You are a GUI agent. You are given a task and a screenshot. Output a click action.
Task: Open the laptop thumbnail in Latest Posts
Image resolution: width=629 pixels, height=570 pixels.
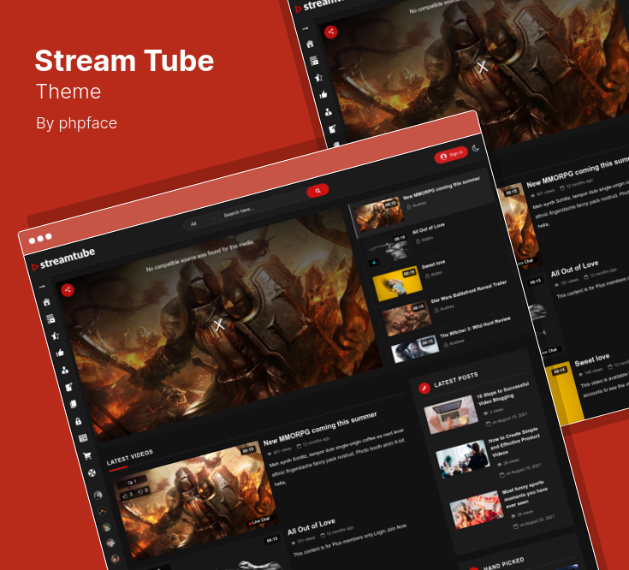(x=451, y=414)
